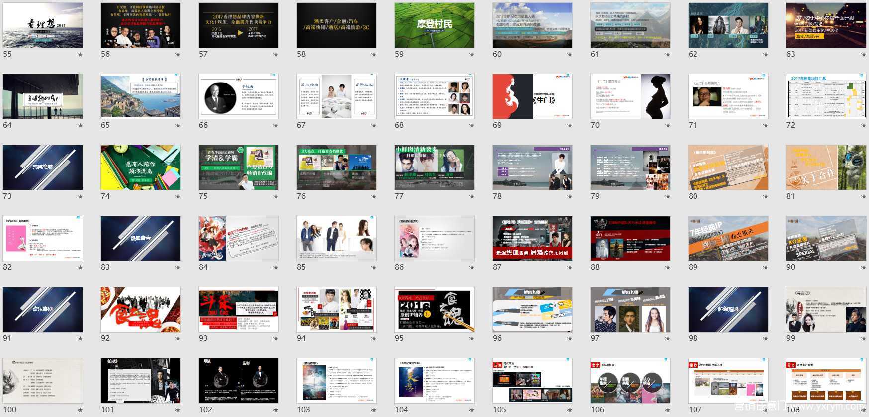Select slide 87 thumbnail
This screenshot has height=417, width=869.
pos(532,239)
